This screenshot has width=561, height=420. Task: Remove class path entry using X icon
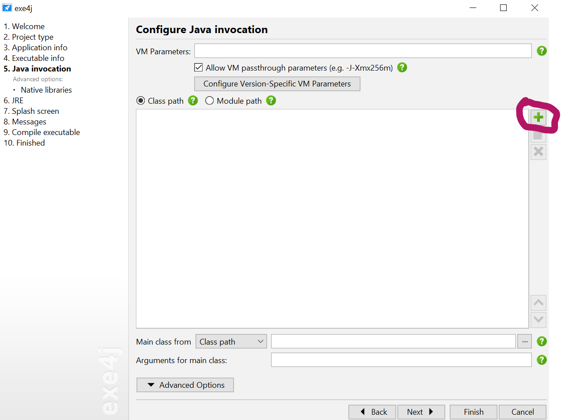click(x=538, y=152)
